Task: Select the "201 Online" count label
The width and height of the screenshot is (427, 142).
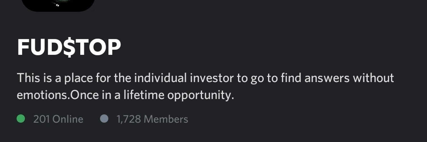Action: point(58,119)
